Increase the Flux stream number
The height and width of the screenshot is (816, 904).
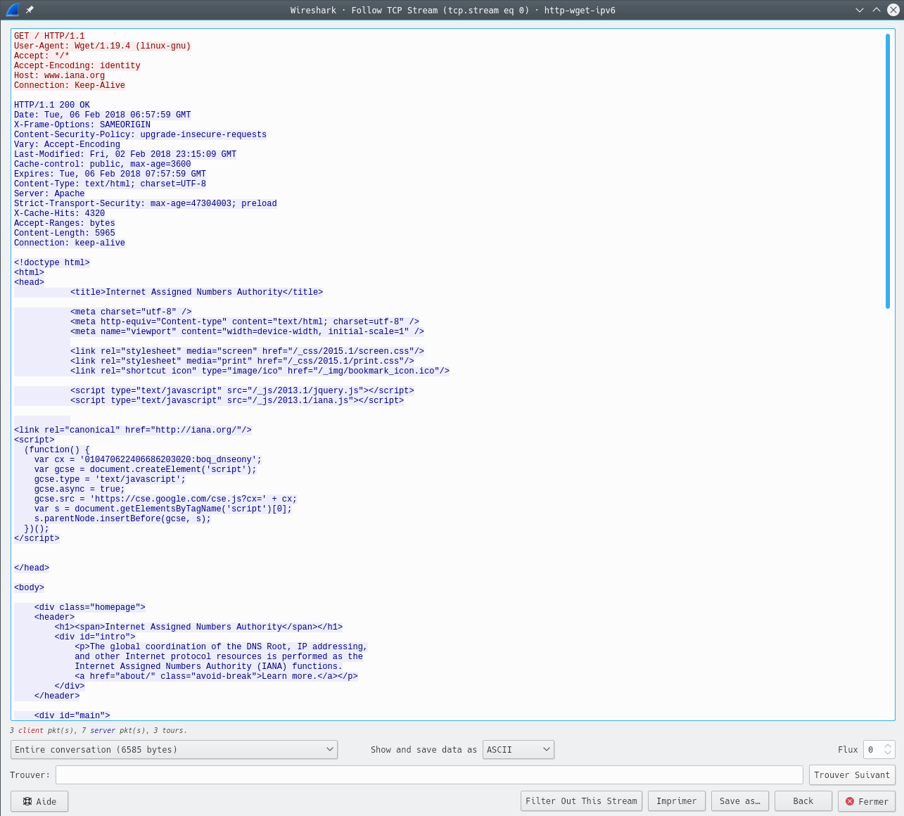coord(888,746)
